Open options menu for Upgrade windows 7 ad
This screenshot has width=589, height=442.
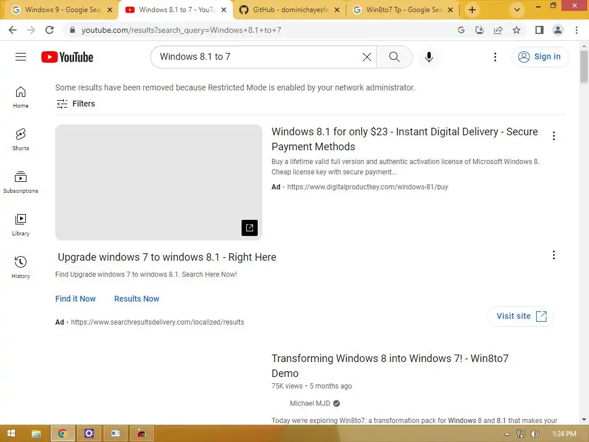(554, 255)
